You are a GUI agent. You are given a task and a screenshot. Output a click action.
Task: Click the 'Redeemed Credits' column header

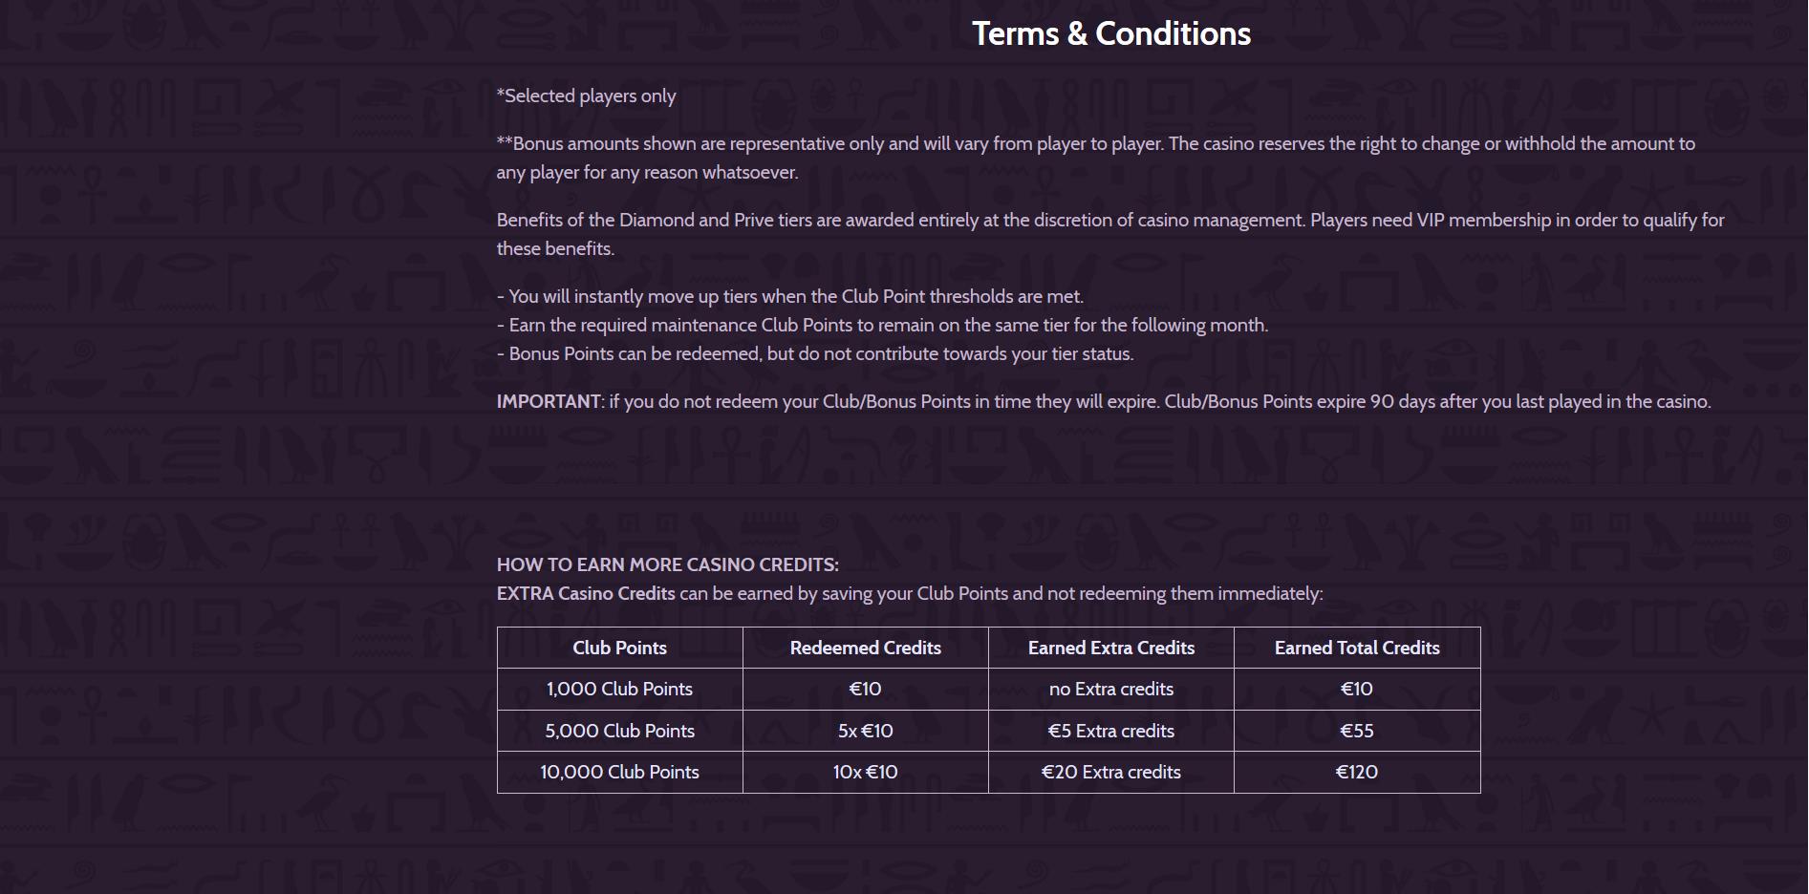click(x=866, y=648)
